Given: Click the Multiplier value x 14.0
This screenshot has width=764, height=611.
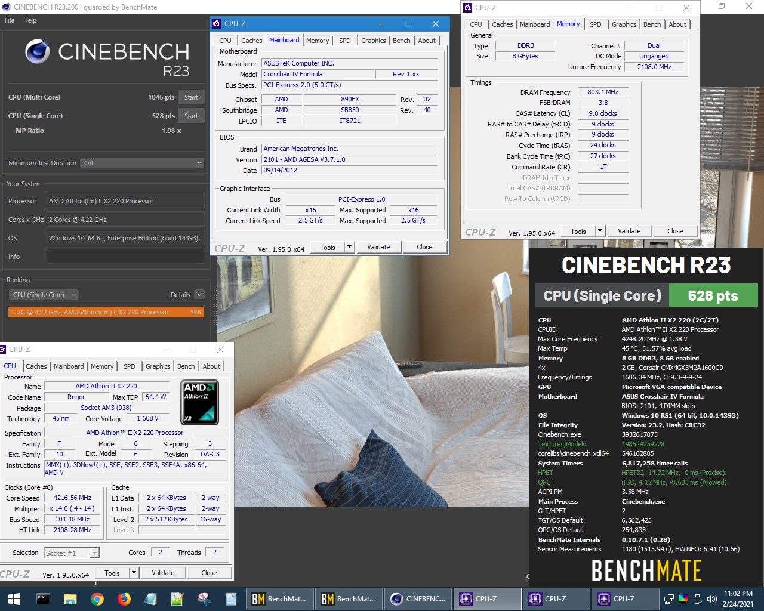Looking at the screenshot, I should [x=72, y=508].
